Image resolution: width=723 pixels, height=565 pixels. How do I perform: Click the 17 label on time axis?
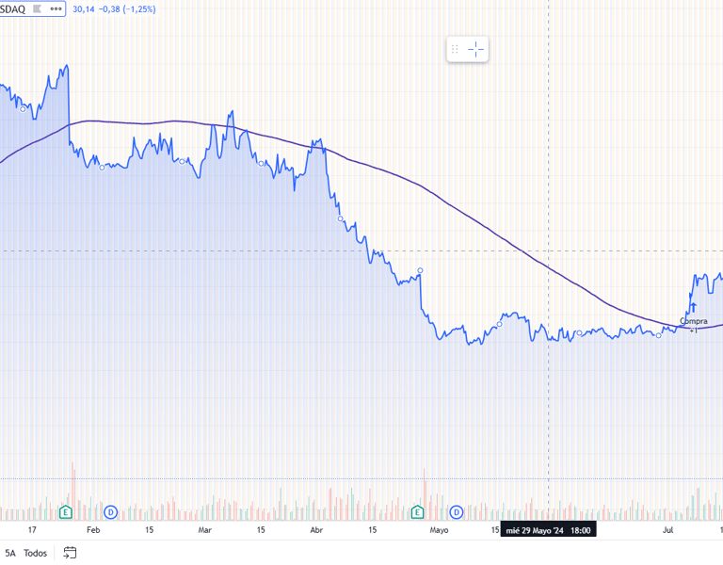click(x=32, y=530)
